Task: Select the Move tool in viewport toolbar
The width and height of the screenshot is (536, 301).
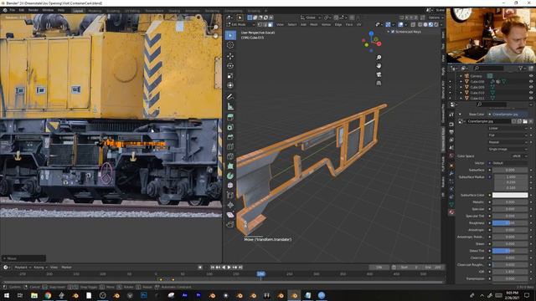Action: (230, 56)
